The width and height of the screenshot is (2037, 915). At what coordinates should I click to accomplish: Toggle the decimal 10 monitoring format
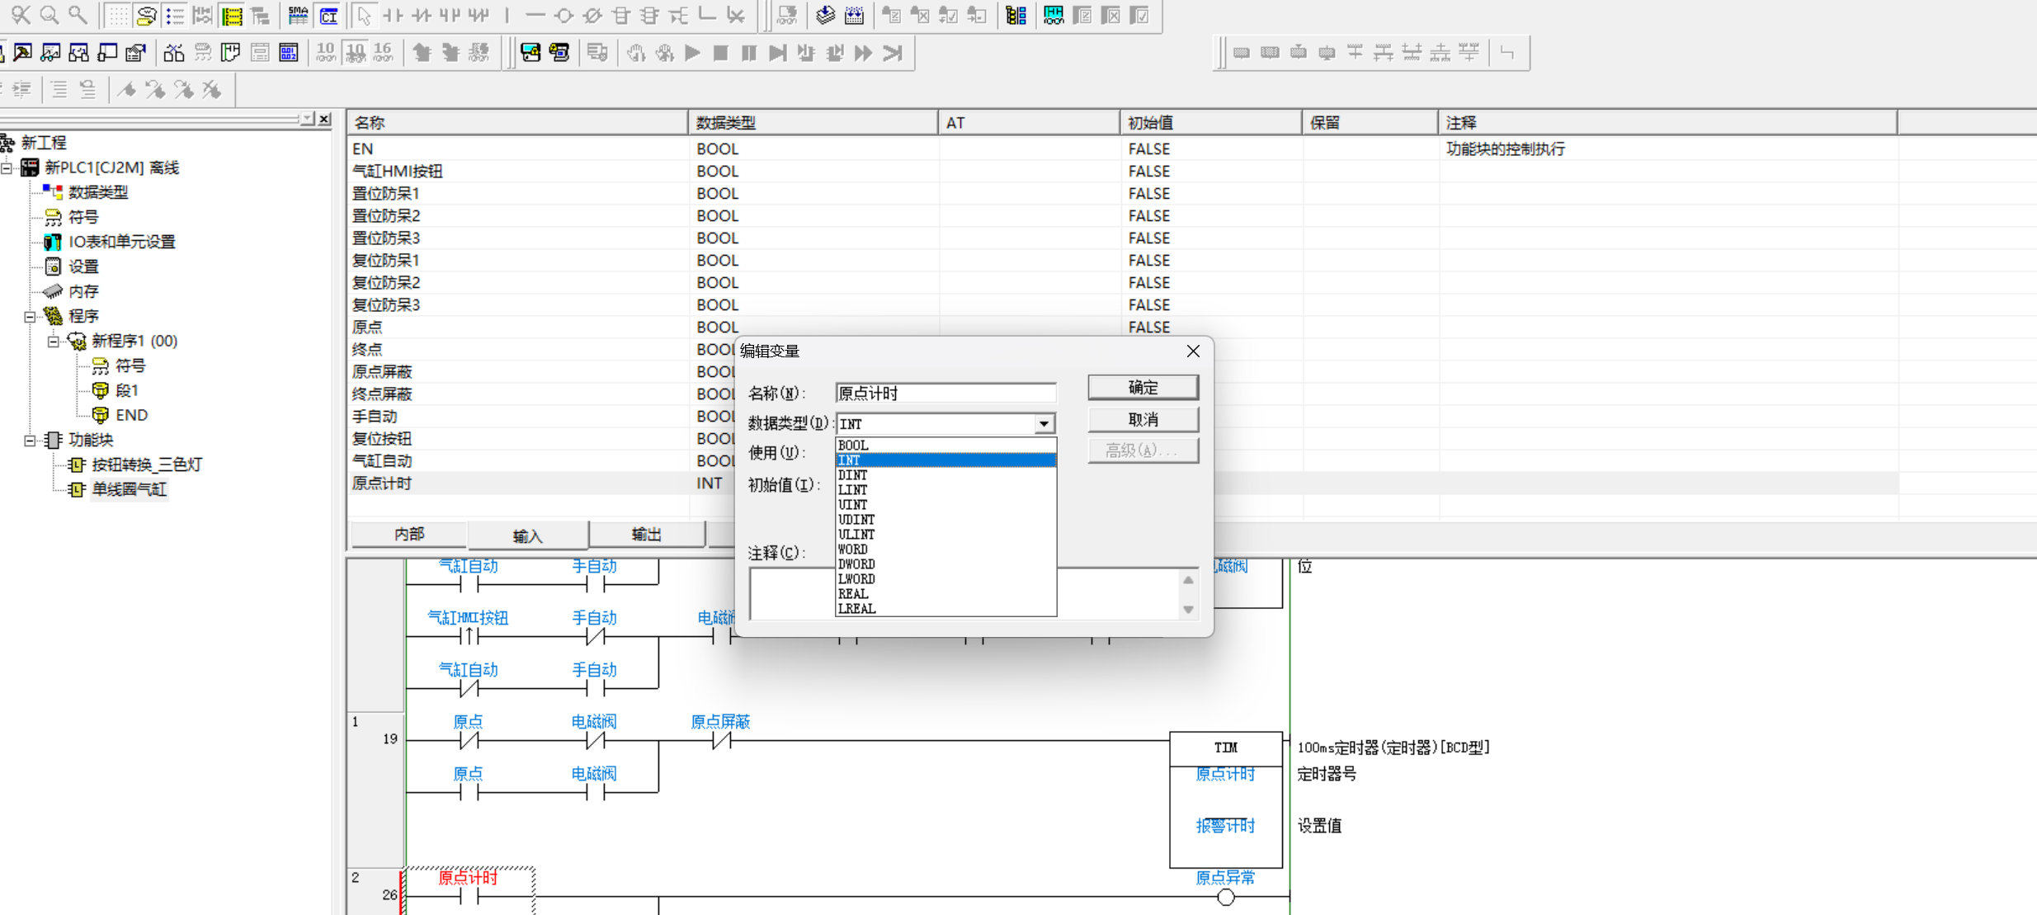point(326,53)
